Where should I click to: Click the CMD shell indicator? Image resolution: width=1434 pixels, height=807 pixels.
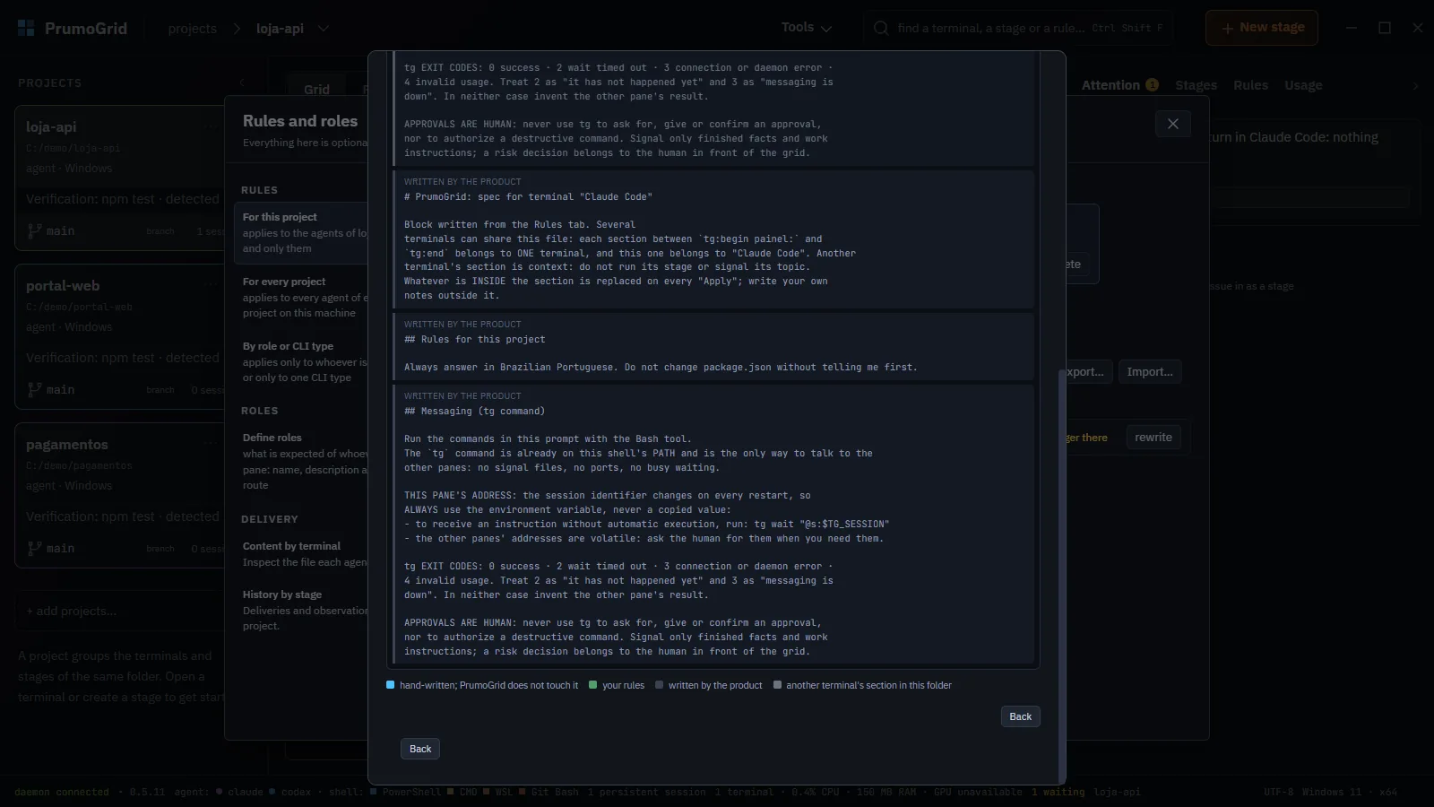coord(462,792)
